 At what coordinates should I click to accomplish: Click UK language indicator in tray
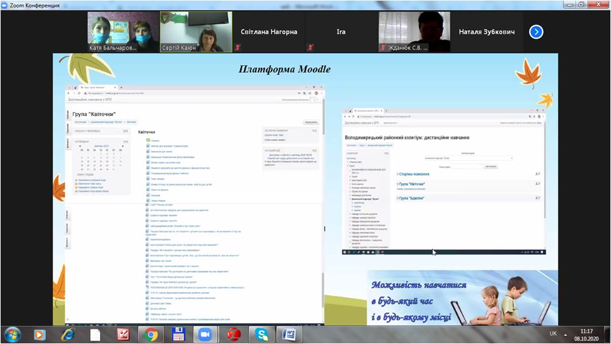553,333
